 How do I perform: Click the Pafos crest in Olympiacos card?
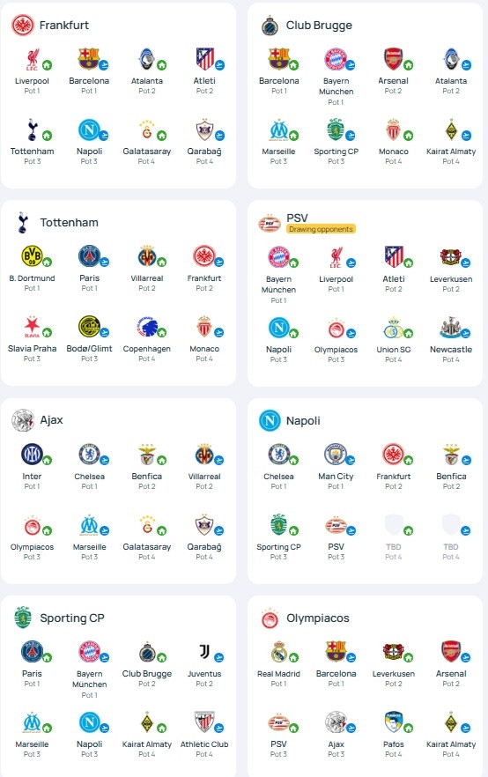coord(394,722)
